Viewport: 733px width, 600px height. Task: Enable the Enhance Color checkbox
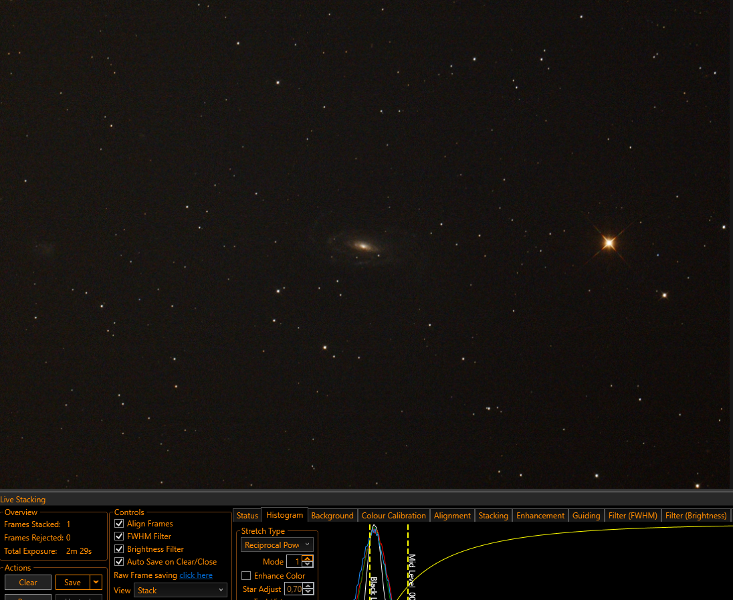[246, 576]
